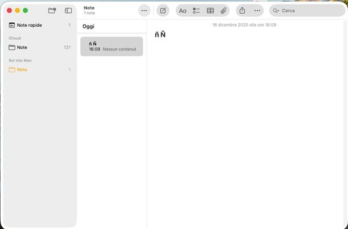The image size is (348, 229).
Task: Open the Note rapide folder
Action: click(x=40, y=25)
